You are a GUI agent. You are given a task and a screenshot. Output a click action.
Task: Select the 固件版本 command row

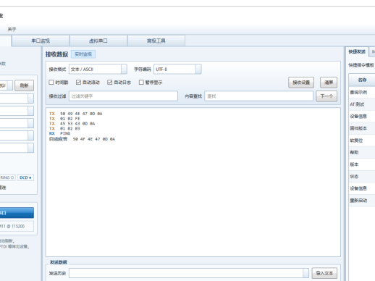[x=362, y=128]
